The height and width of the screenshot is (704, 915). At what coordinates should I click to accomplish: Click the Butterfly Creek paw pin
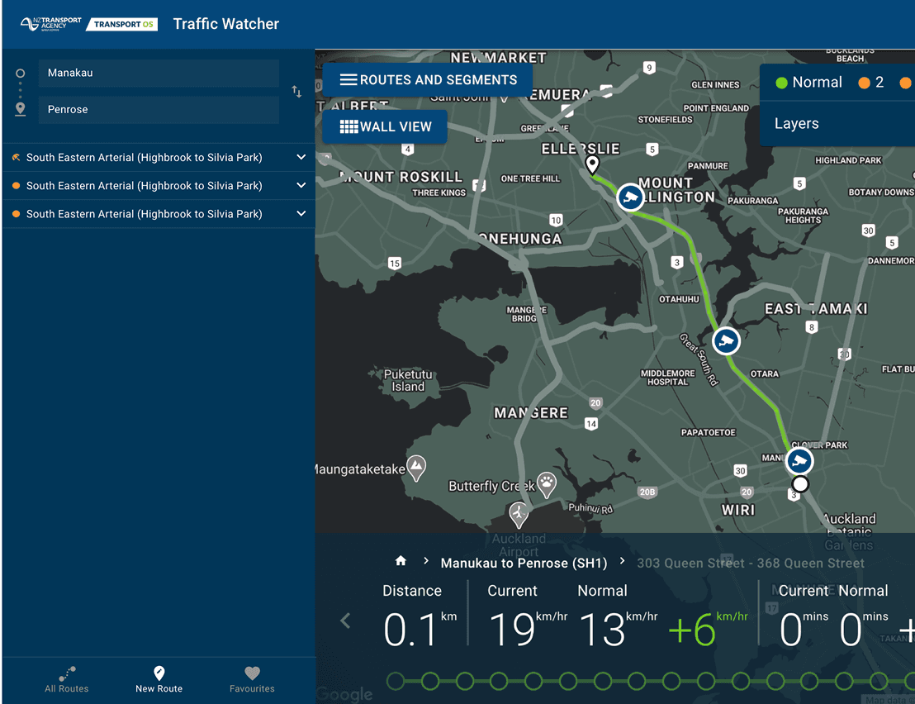point(547,484)
